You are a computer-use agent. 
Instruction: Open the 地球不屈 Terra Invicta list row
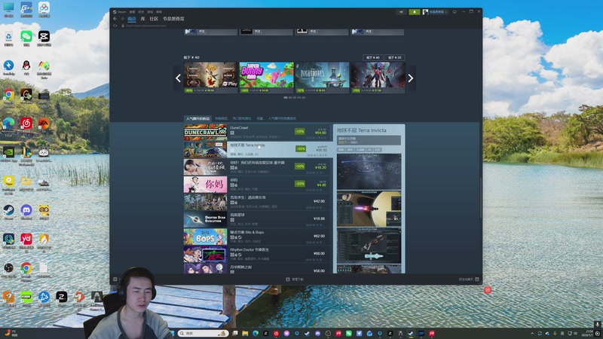[257, 149]
